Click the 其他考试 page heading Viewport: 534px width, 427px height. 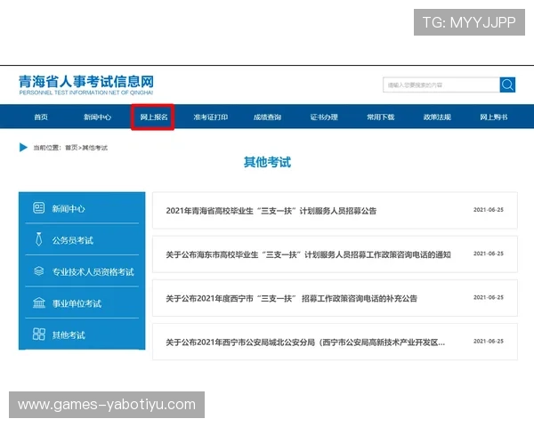click(x=267, y=162)
